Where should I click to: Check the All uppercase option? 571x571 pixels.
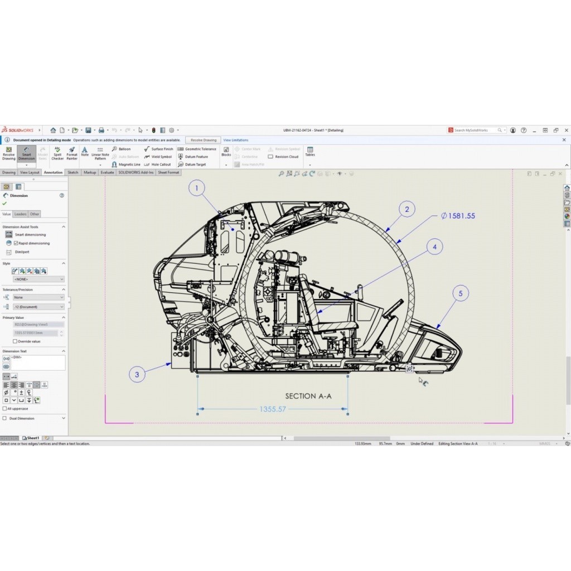click(5, 408)
